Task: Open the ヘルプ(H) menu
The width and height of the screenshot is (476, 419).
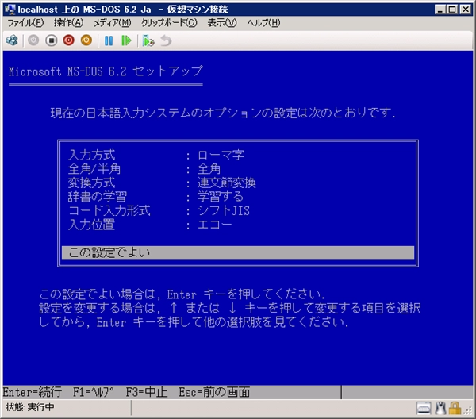Action: 263,23
